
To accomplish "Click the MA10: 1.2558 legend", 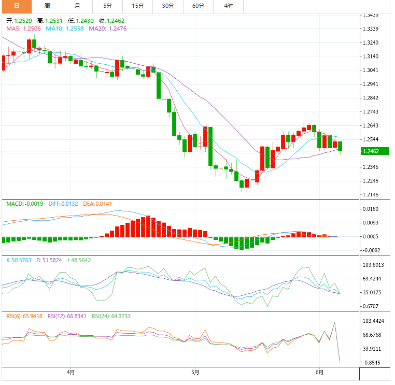I will pos(65,28).
